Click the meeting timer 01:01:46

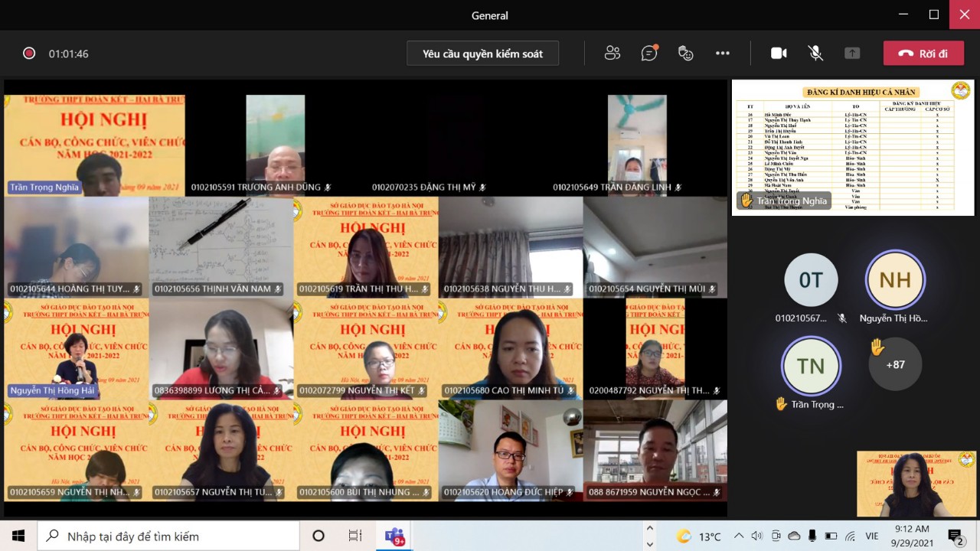click(x=69, y=54)
